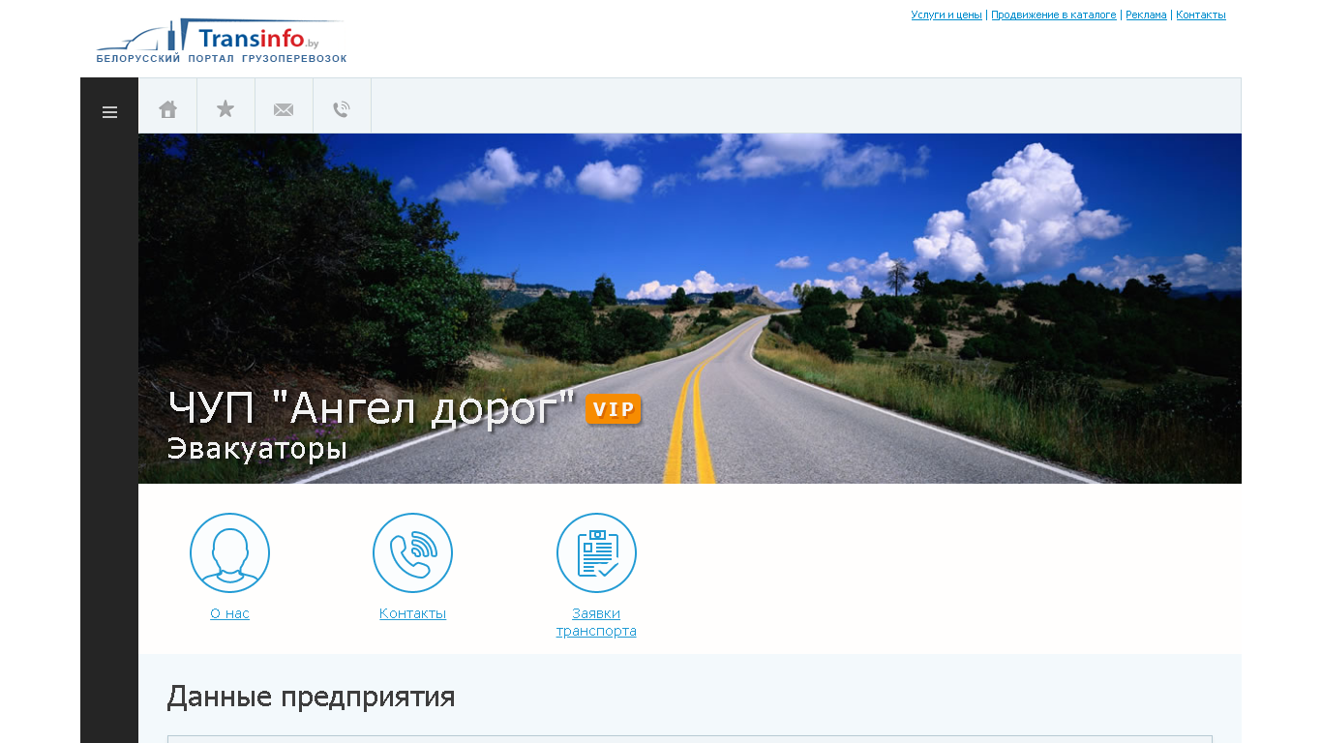Click the envelope mail icon
This screenshot has height=743, width=1322.
coord(284,110)
